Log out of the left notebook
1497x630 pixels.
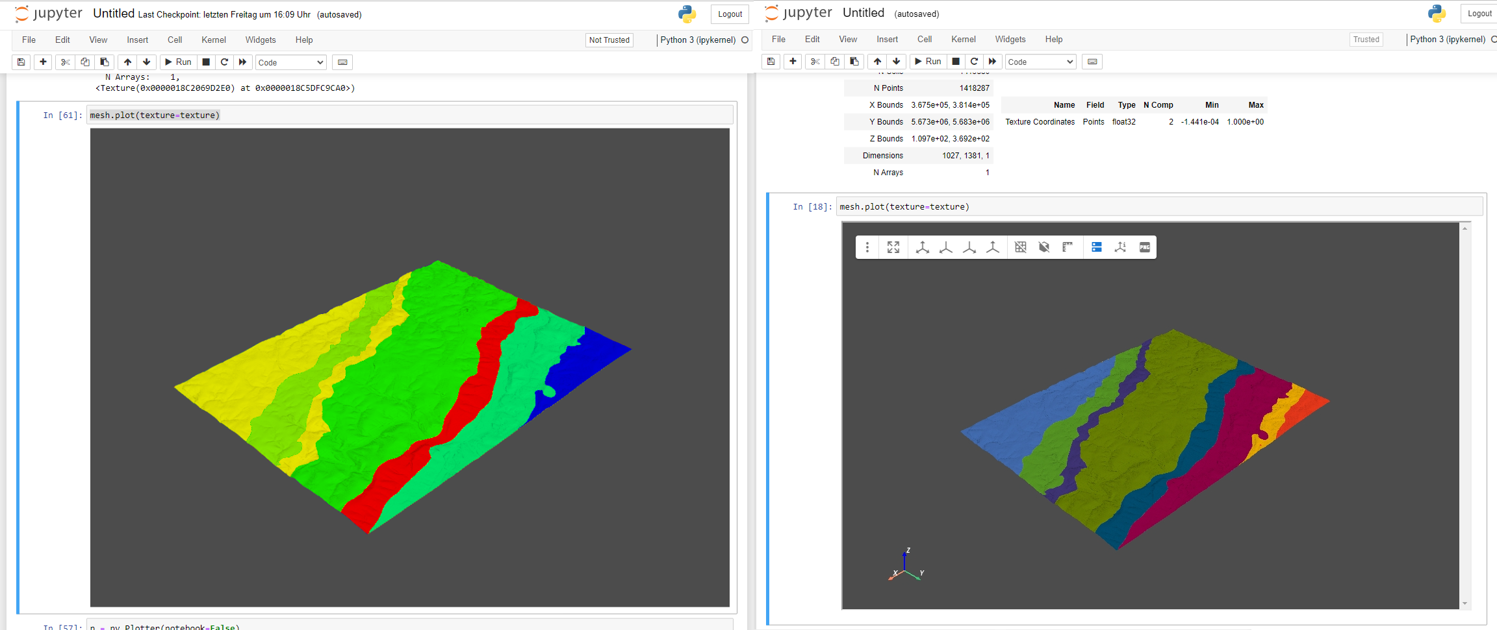[730, 14]
